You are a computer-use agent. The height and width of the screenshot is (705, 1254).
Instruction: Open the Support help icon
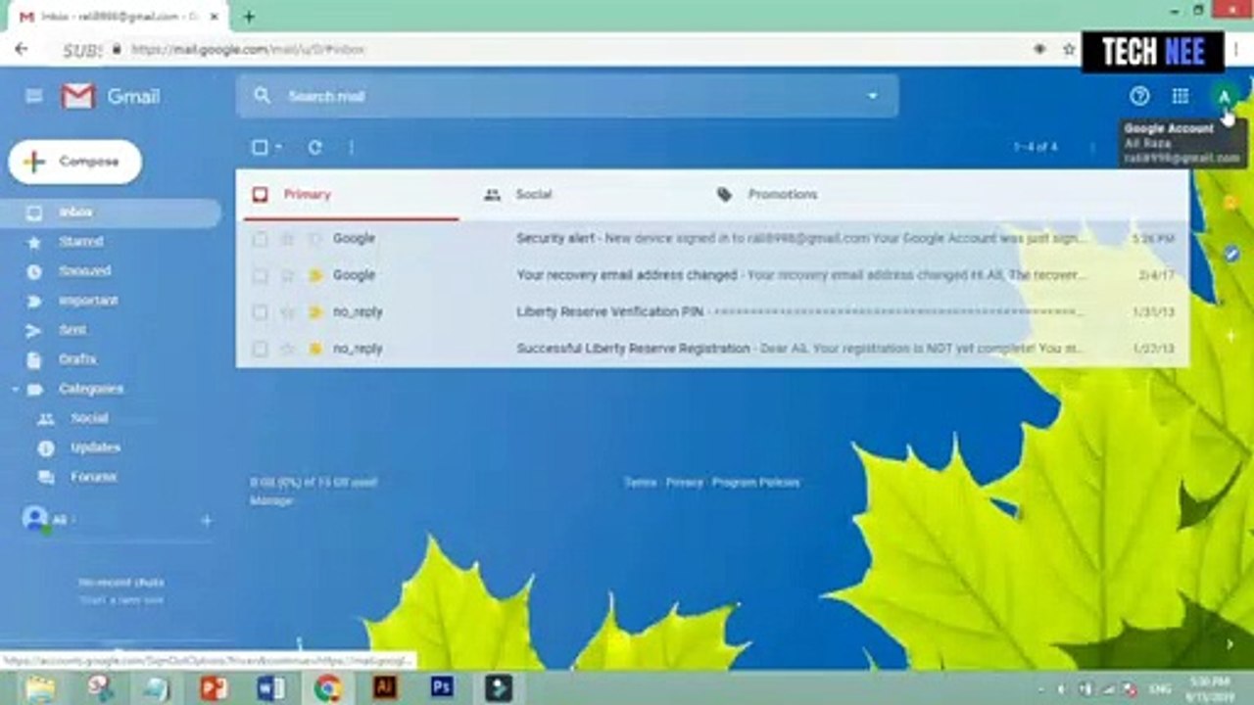(x=1138, y=96)
